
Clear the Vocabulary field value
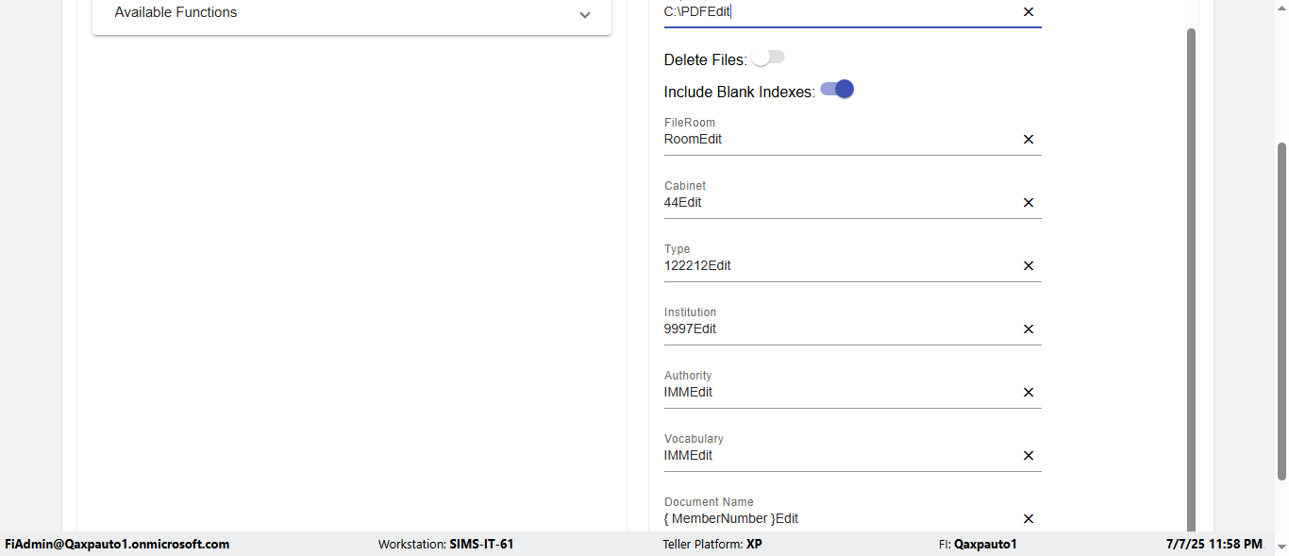point(1029,456)
